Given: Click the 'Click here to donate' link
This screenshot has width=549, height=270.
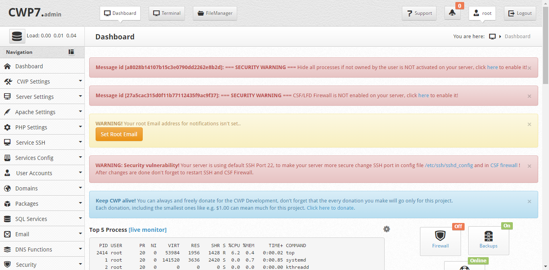Looking at the screenshot, I should pos(330,208).
